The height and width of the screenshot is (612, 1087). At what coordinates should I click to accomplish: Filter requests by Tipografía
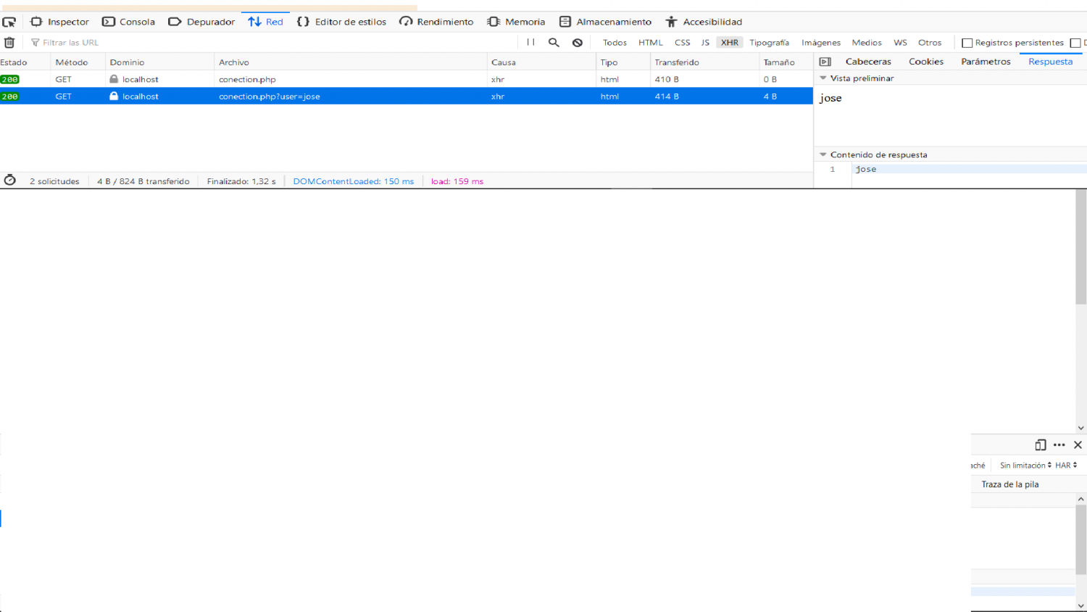pos(769,43)
